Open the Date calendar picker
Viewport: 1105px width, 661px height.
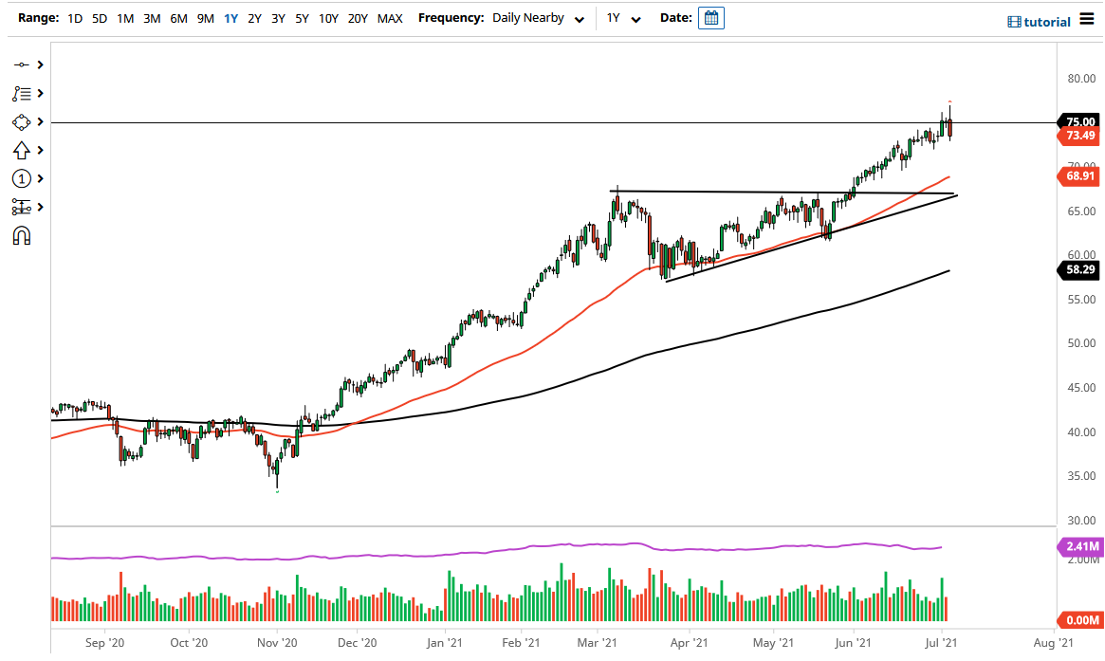click(x=710, y=17)
